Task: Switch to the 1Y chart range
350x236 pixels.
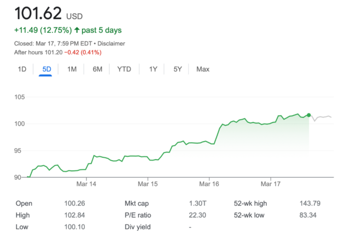Action: coord(153,69)
